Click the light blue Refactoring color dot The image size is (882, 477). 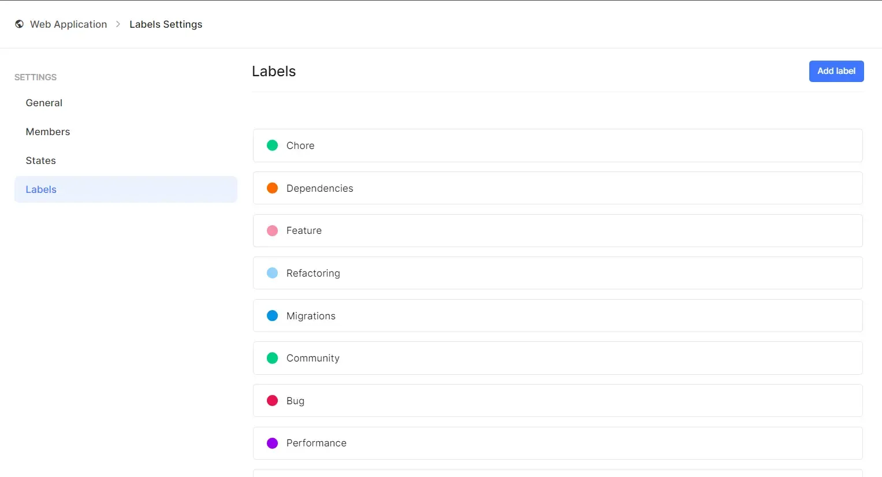[272, 273]
